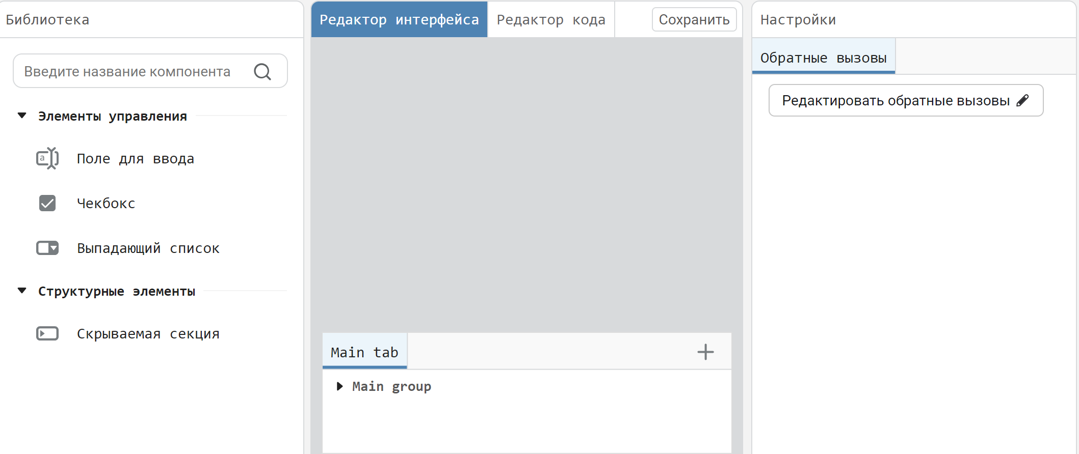
Task: Click Редактировать обратные вызовы button
Action: pyautogui.click(x=896, y=100)
